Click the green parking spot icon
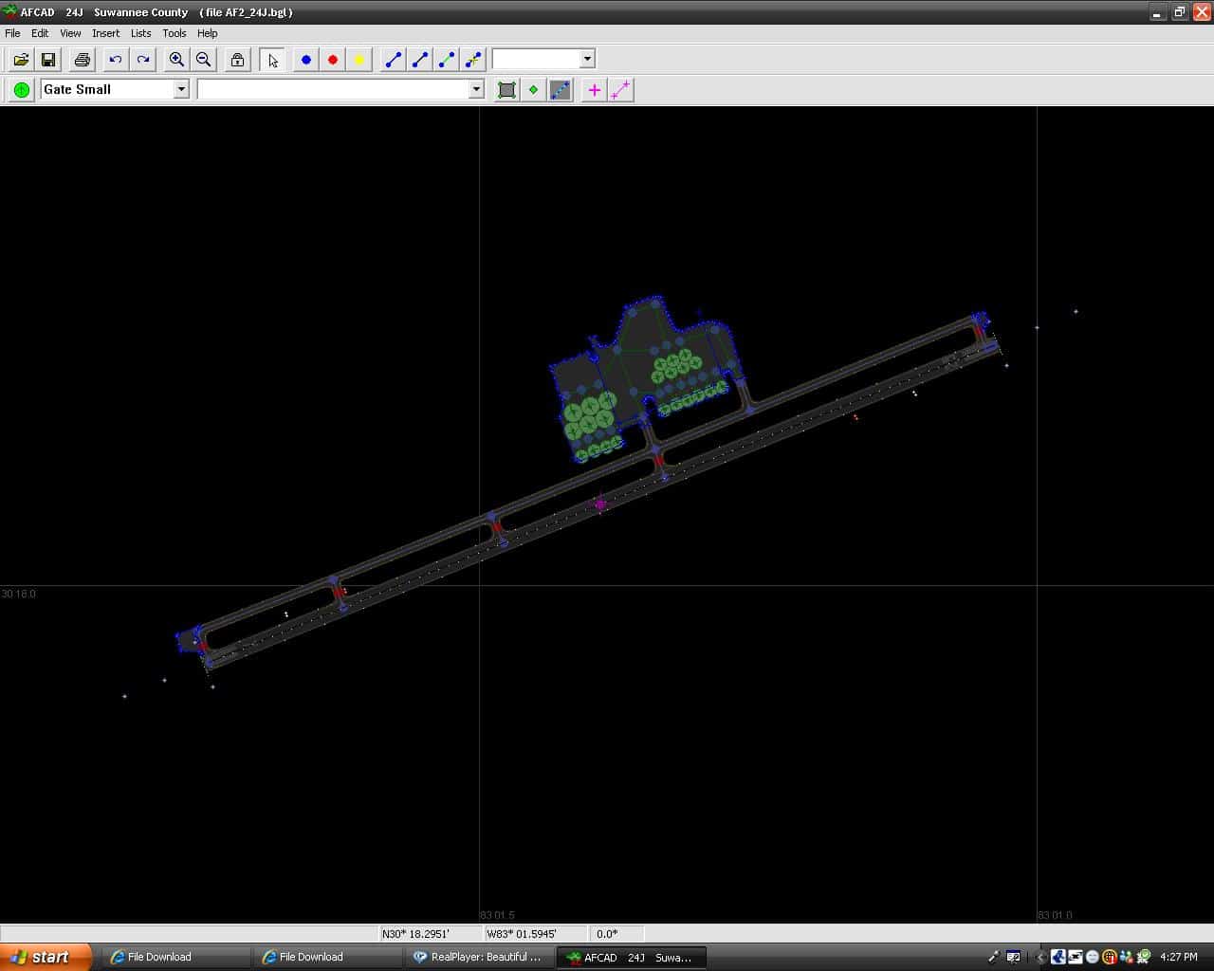This screenshot has height=971, width=1214. tap(22, 90)
